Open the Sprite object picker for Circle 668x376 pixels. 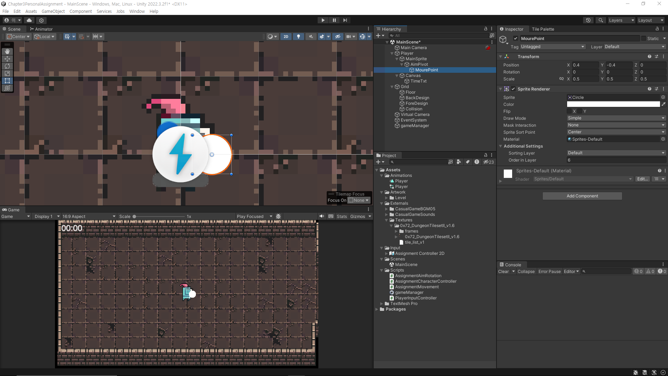(x=663, y=97)
